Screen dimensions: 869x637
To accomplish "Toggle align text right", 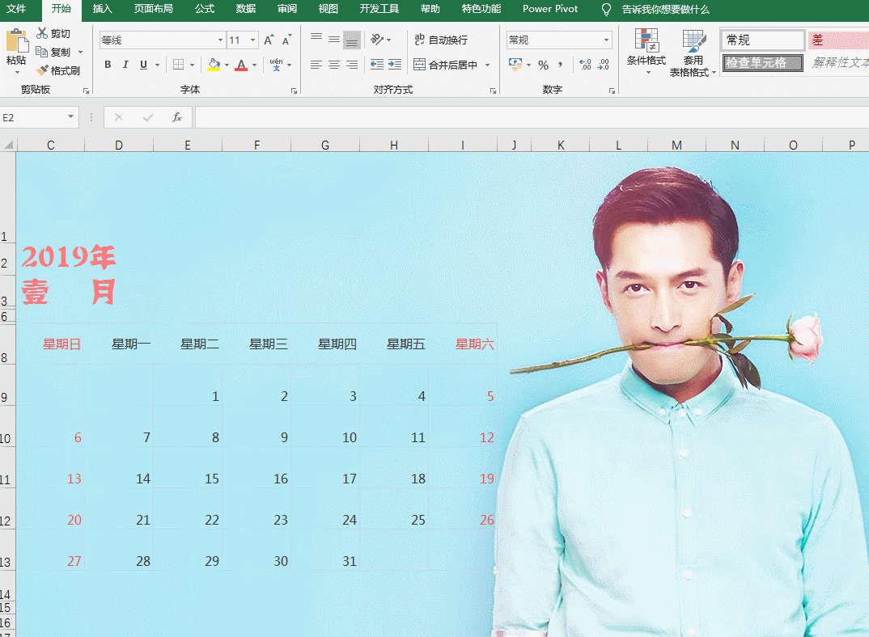I will click(352, 65).
